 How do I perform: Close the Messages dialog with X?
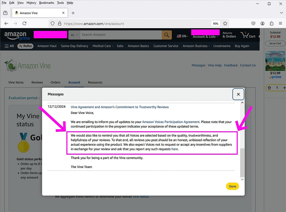pos(238,94)
